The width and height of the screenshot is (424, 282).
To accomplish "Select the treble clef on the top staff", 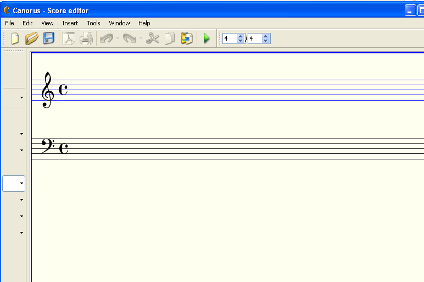I will point(47,90).
